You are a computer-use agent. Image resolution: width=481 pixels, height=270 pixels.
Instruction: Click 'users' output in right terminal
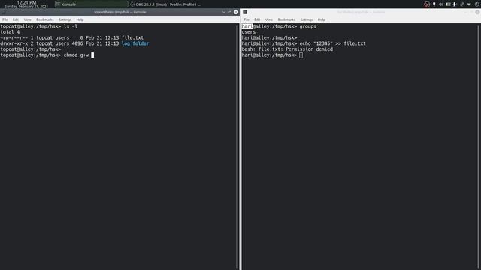249,32
